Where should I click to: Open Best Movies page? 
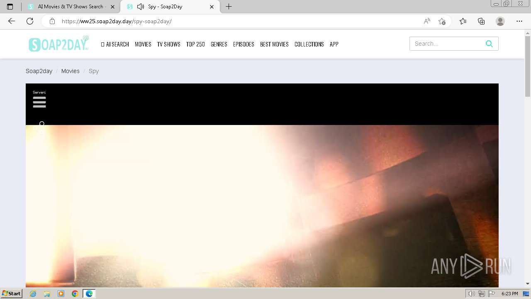[x=274, y=44]
